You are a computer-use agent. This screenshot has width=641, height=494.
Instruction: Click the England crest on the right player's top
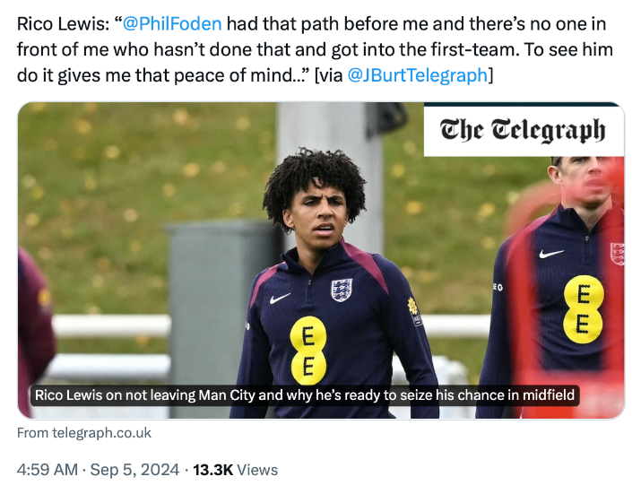click(617, 253)
